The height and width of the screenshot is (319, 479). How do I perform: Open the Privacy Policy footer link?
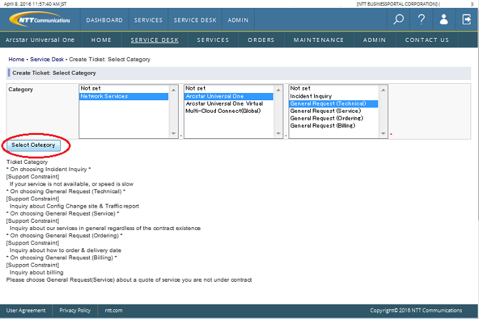(x=75, y=310)
